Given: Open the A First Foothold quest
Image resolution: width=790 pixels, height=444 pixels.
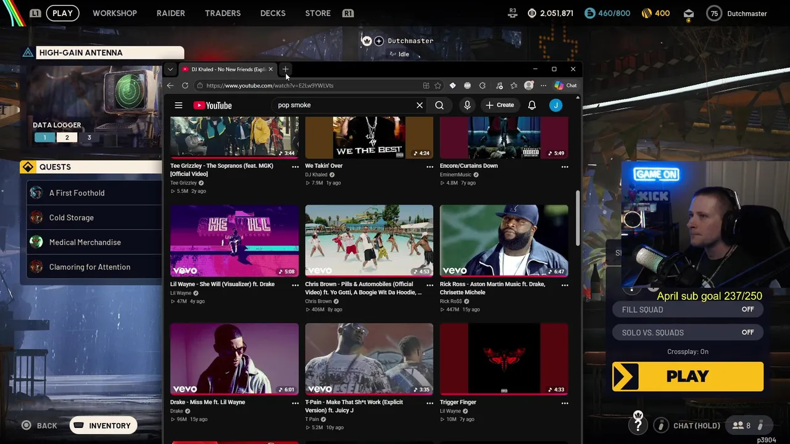Looking at the screenshot, I should [94, 193].
